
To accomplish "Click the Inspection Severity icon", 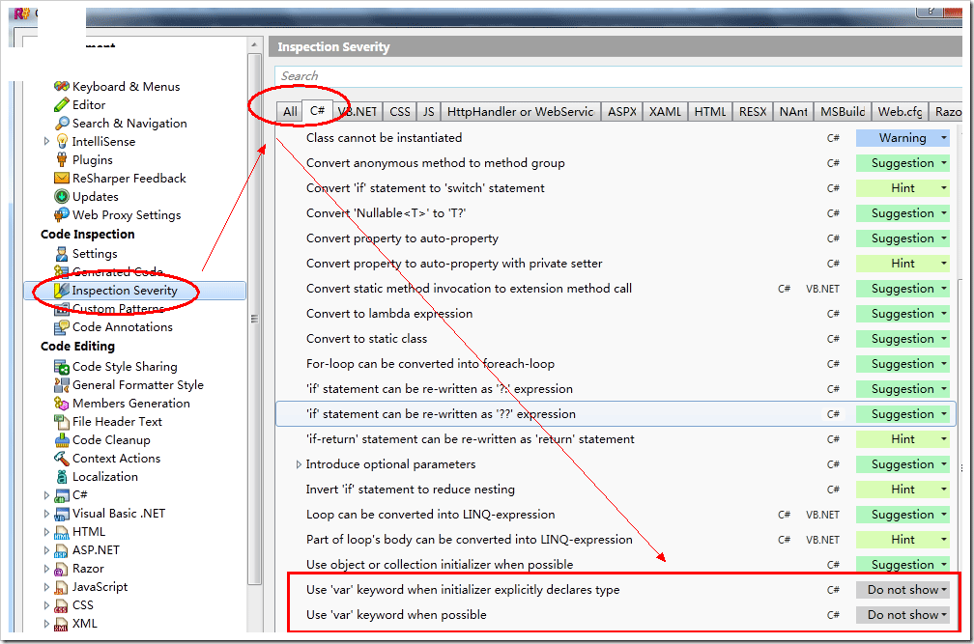I will 62,291.
